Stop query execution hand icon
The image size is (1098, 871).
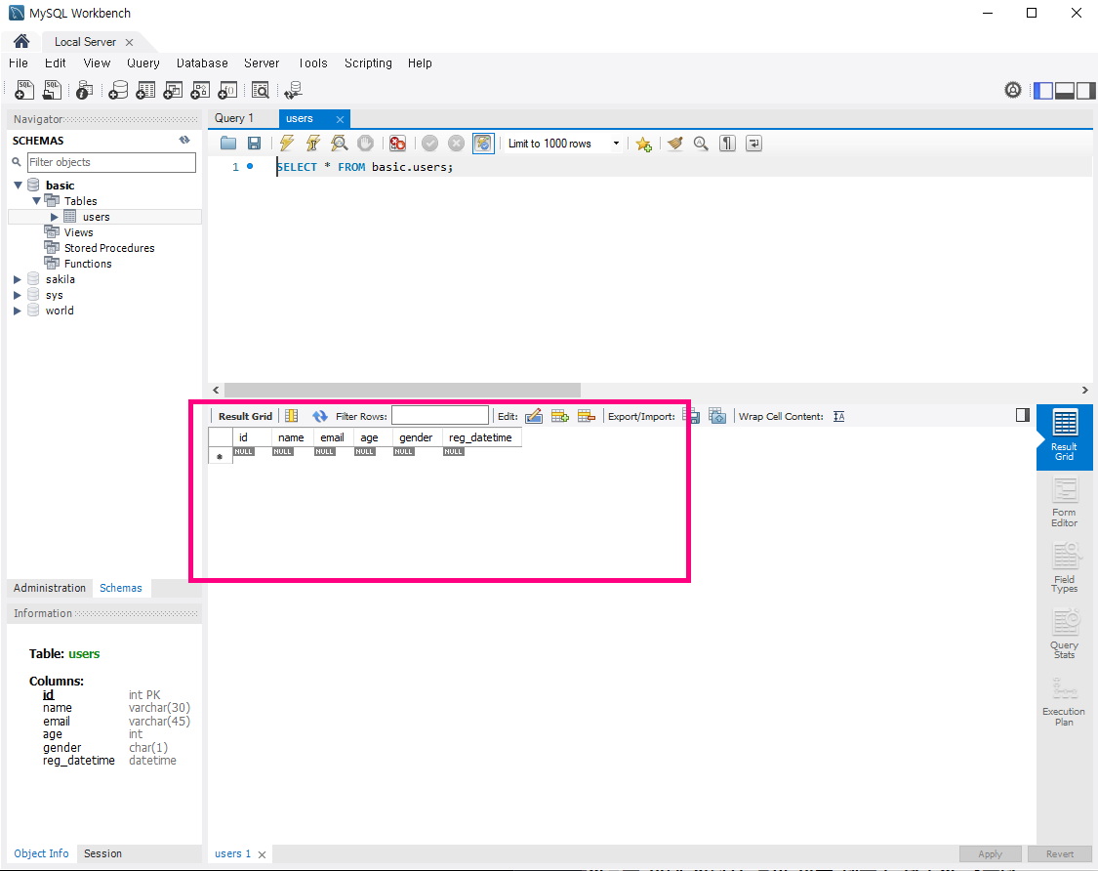(x=366, y=143)
